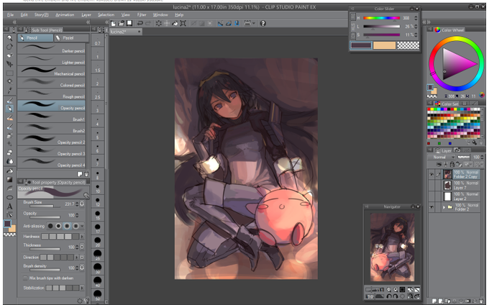Select the Pen tool in toolbox
Screen dimensions: 489x305
tap(9, 101)
